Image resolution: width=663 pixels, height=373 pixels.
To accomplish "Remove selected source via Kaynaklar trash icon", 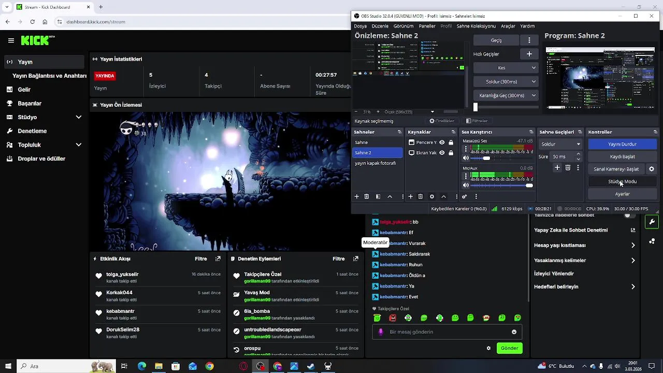I will click(421, 197).
